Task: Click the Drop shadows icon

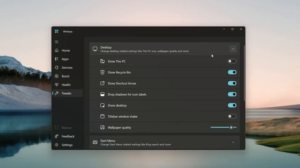Action: (102, 94)
